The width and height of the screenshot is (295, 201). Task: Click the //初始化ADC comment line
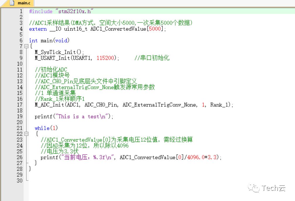[x=51, y=70]
